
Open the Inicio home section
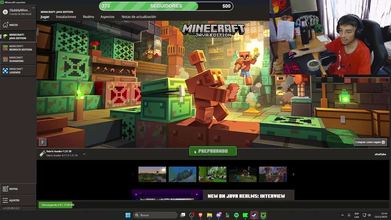pyautogui.click(x=18, y=25)
